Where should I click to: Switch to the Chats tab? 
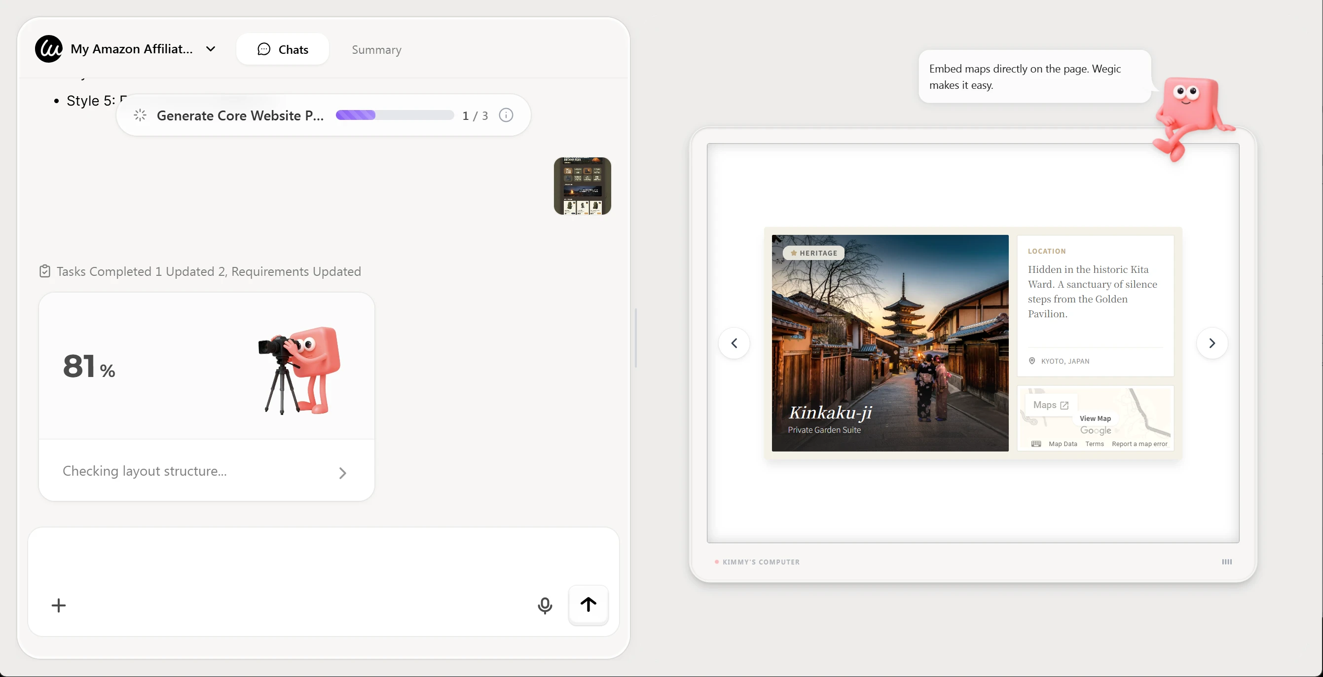[x=283, y=49]
